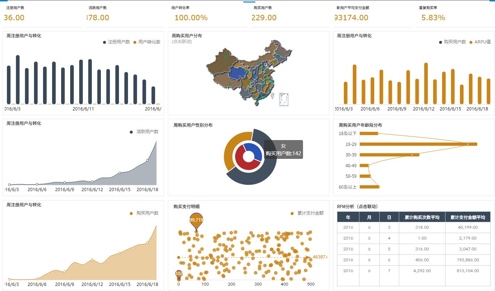Toggle the 注册用户数 legend series
Image resolution: width=495 pixels, height=291 pixels.
click(116, 42)
